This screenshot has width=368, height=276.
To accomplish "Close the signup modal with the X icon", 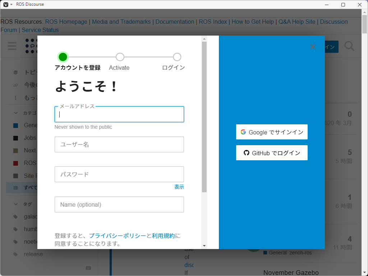I will (313, 46).
